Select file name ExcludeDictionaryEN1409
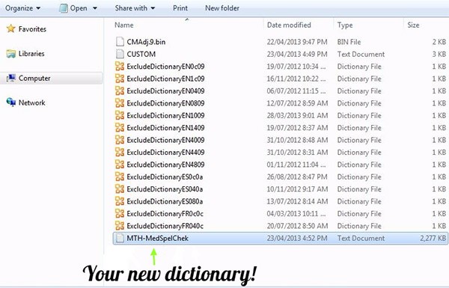Screen dimensions: 449x288 tap(165, 128)
